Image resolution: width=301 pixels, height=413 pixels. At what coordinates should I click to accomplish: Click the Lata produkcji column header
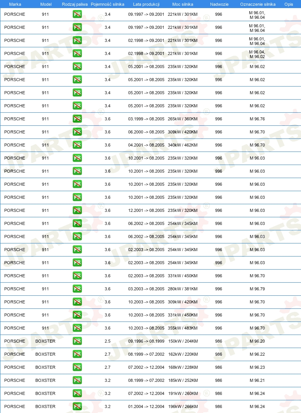point(146,4)
